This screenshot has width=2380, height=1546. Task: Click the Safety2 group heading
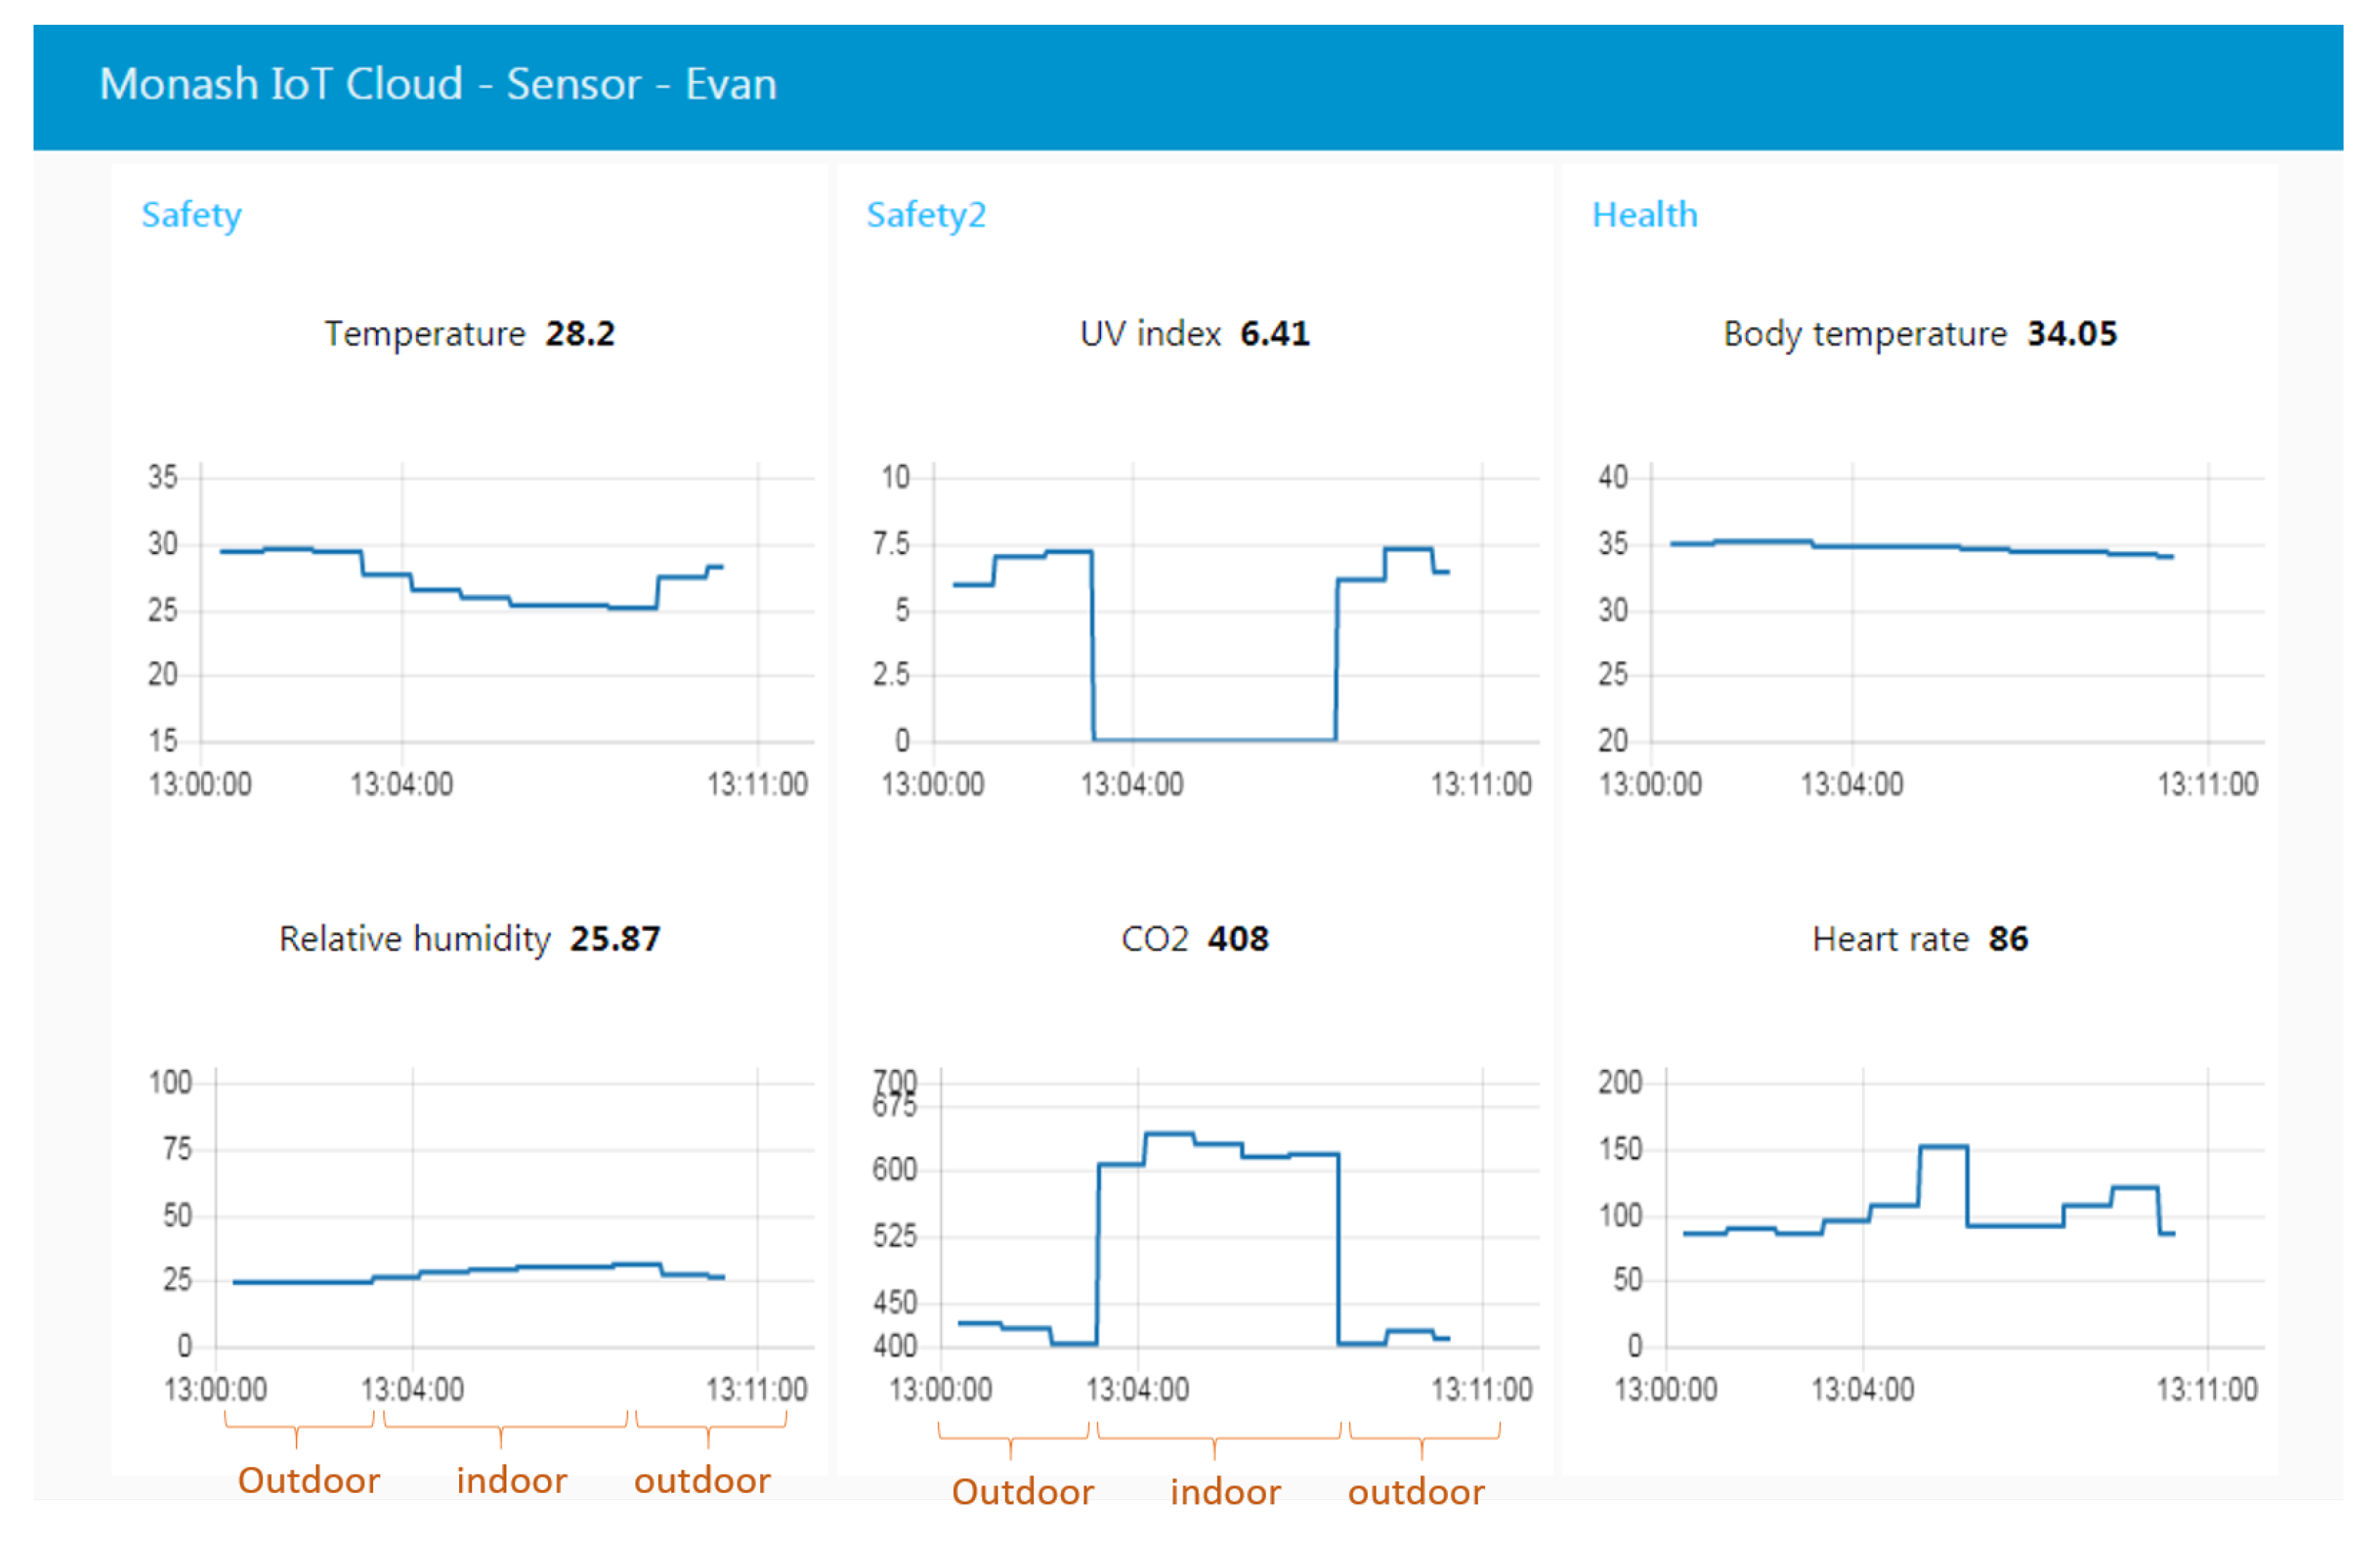point(925,215)
